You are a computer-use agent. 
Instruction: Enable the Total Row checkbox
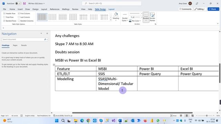tap(4, 17)
